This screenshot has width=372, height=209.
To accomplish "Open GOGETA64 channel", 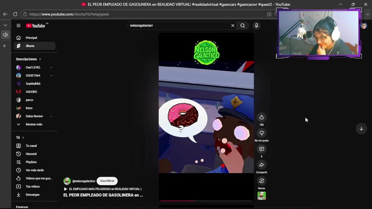I will coord(34,75).
